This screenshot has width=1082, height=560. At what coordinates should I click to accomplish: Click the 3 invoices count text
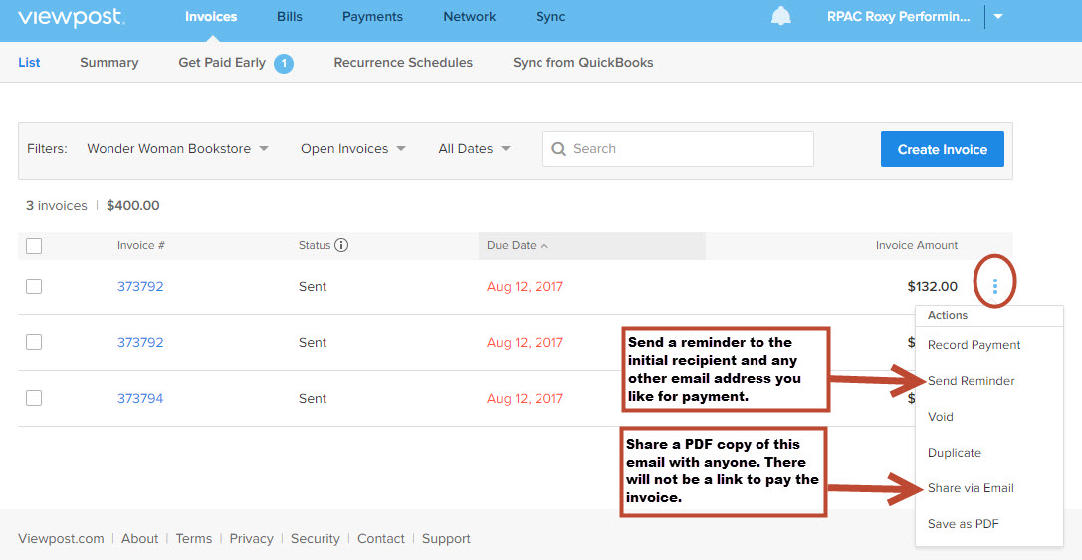pyautogui.click(x=57, y=206)
